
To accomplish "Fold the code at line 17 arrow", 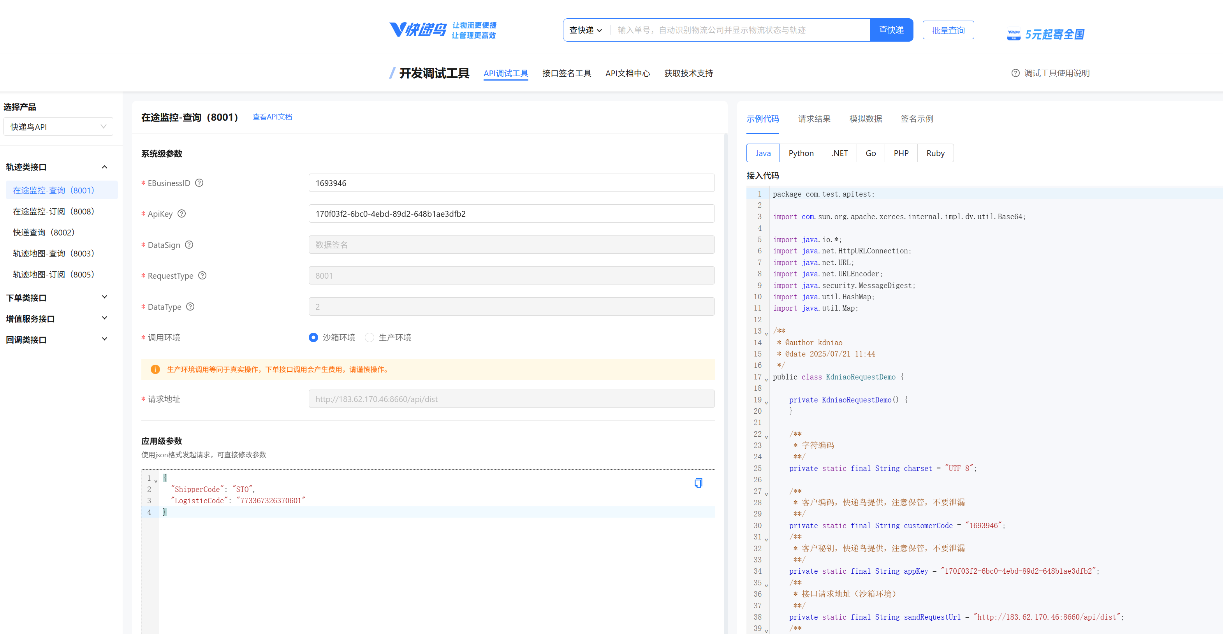I will click(766, 379).
